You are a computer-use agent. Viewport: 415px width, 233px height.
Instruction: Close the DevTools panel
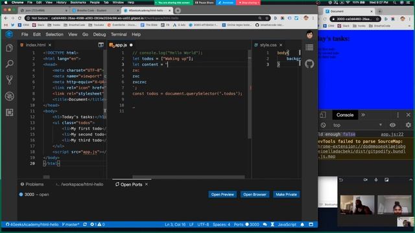click(x=408, y=115)
